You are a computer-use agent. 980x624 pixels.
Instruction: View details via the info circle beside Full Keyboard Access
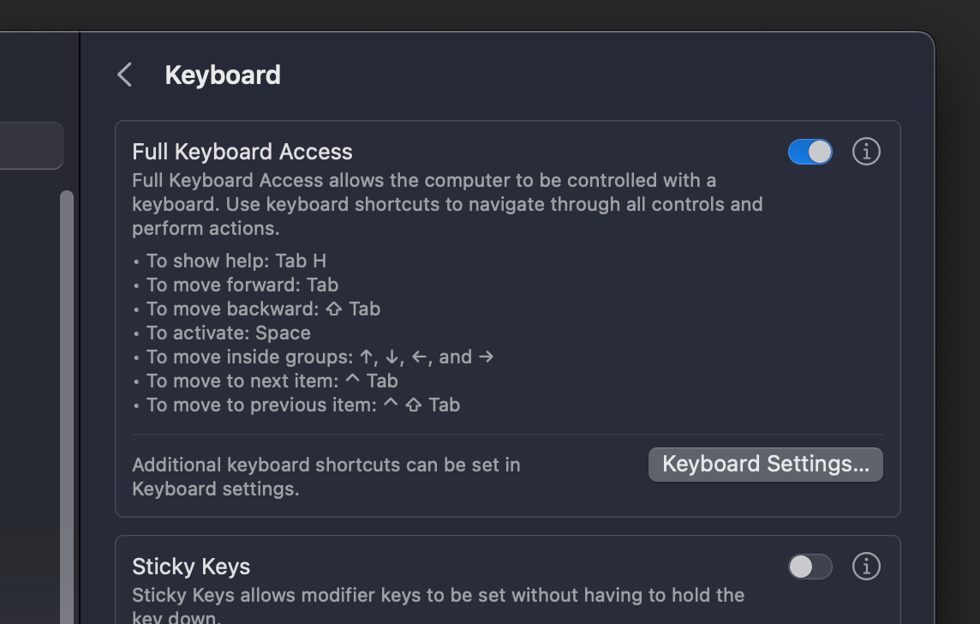pyautogui.click(x=866, y=152)
